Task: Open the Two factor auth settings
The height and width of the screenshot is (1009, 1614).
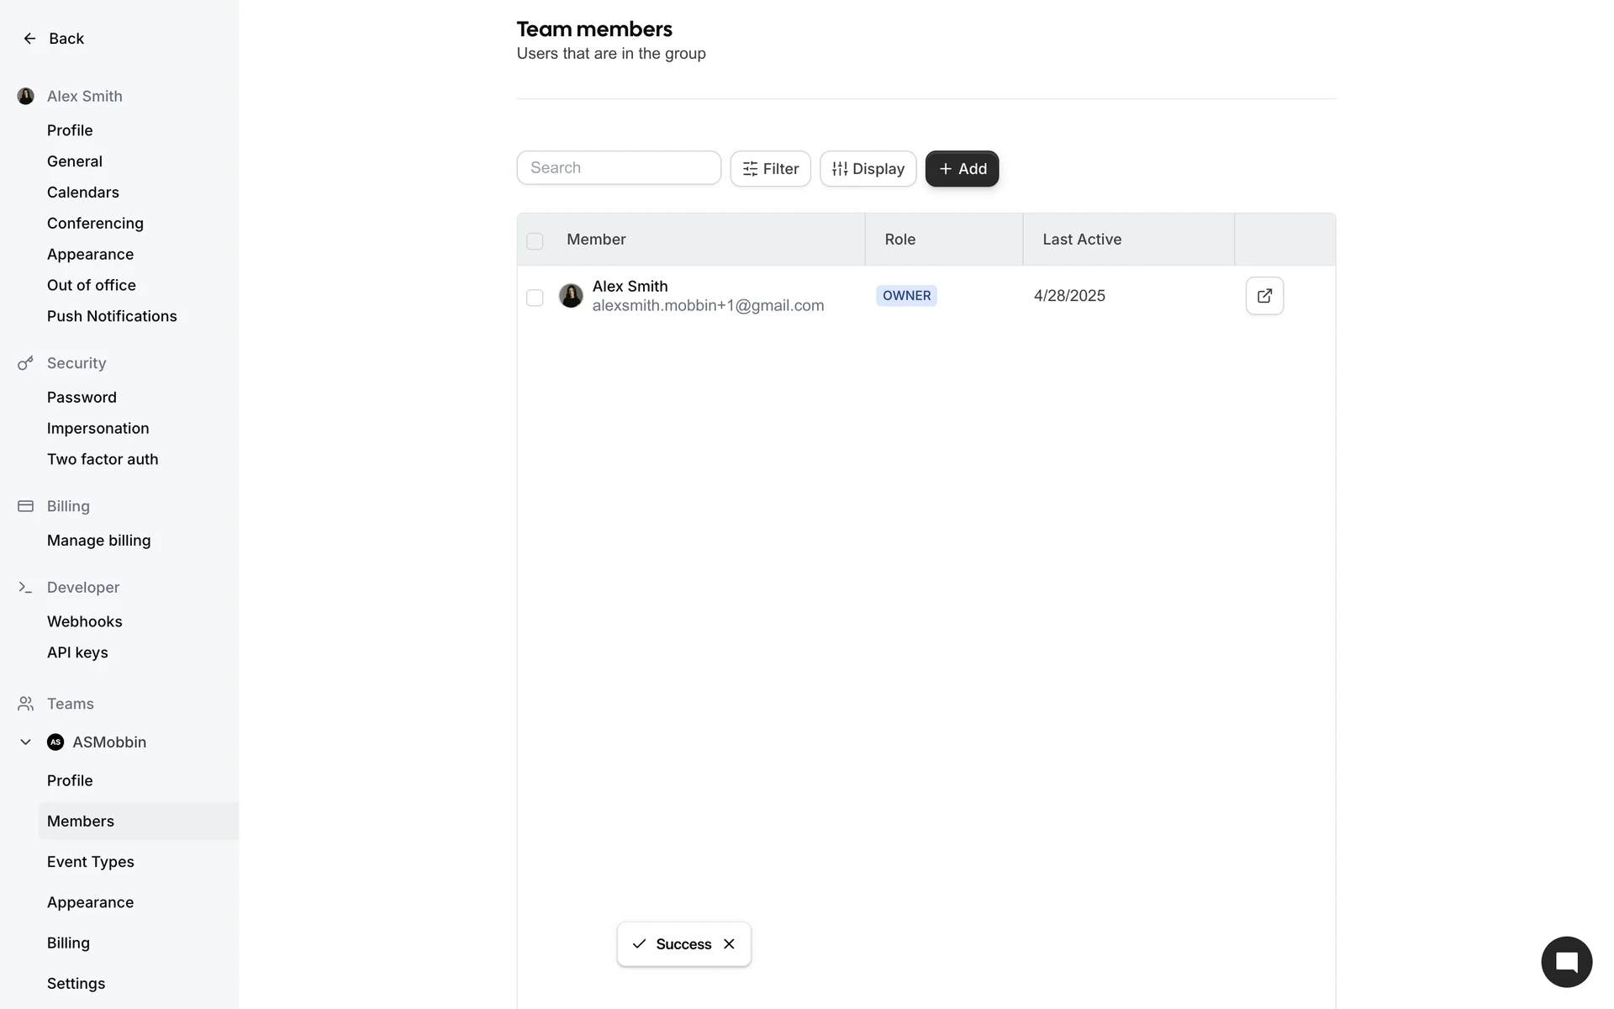Action: (x=103, y=459)
